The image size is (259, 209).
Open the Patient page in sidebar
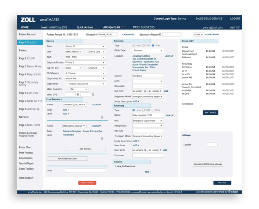click(x=23, y=50)
